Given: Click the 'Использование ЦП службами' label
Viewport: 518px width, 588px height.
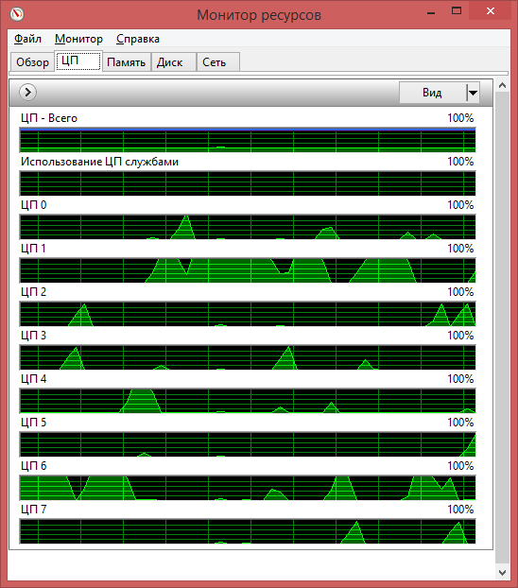Looking at the screenshot, I should pyautogui.click(x=99, y=162).
